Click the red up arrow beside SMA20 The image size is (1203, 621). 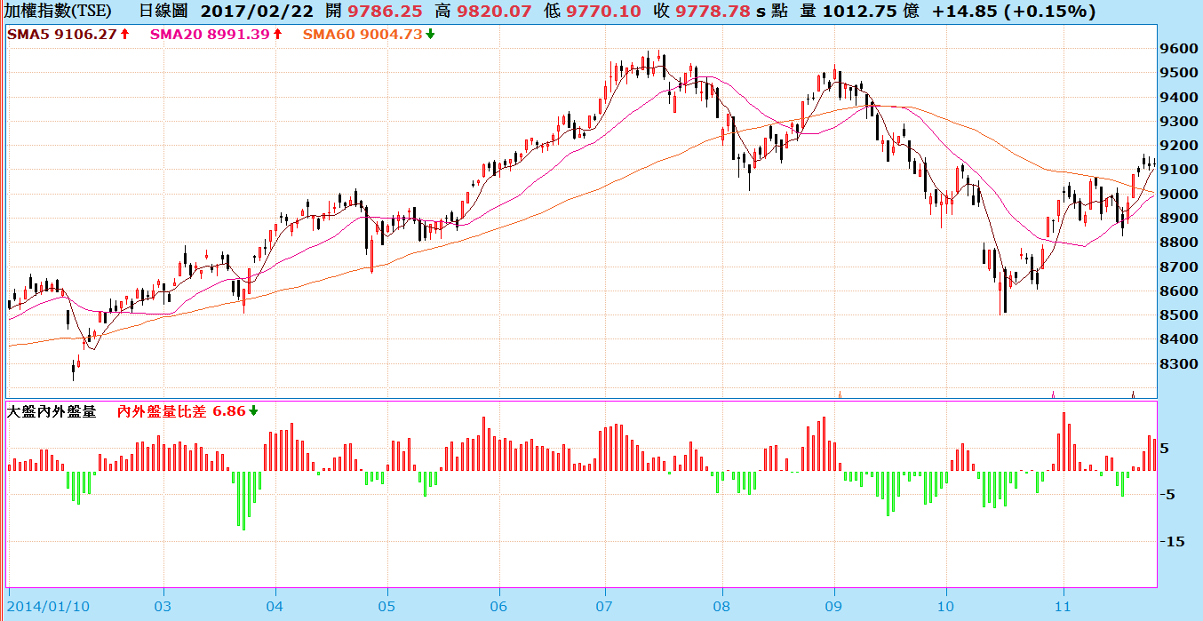pyautogui.click(x=277, y=34)
